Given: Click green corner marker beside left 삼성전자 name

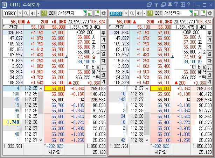Looking at the screenshot, I should pyautogui.click(x=85, y=12).
